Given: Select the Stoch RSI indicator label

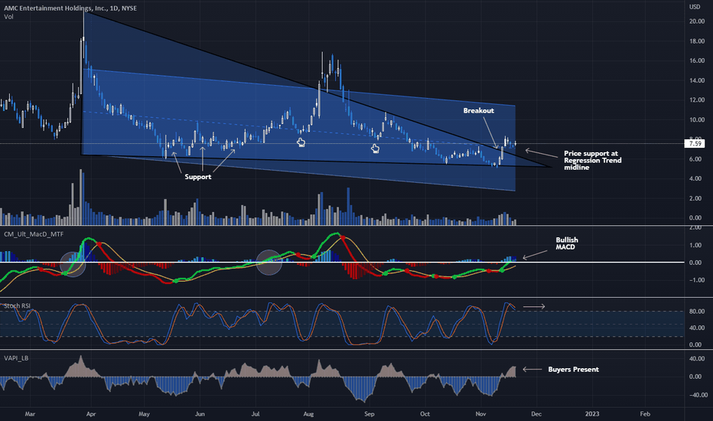Looking at the screenshot, I should 18,306.
